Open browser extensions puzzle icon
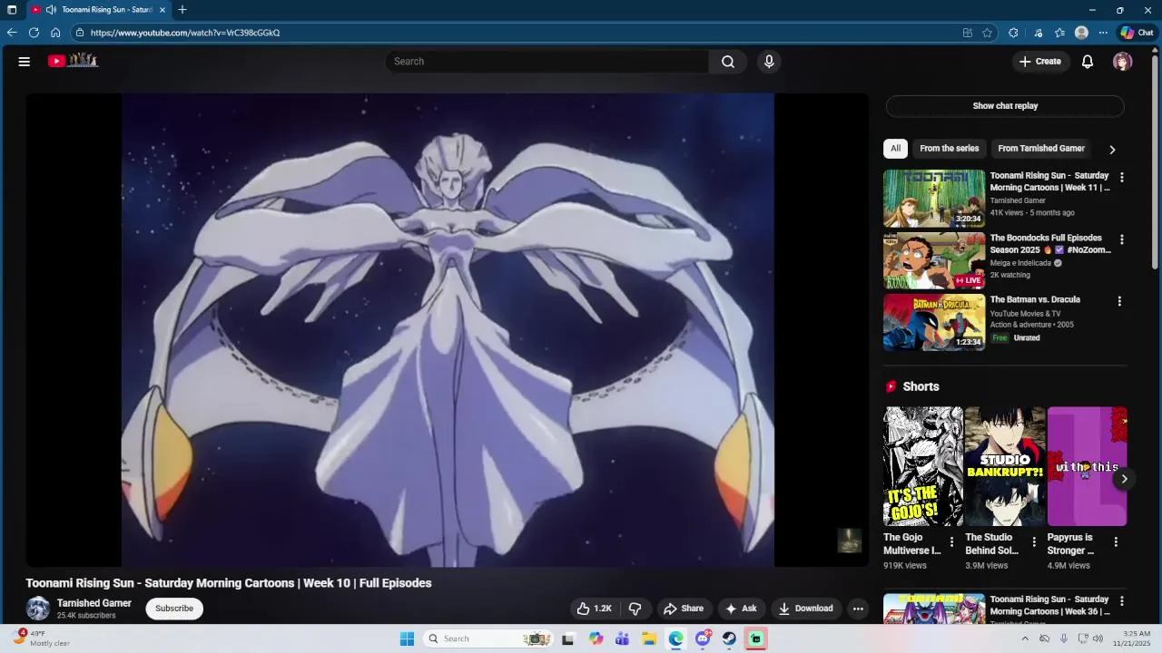This screenshot has height=653, width=1162. tap(1013, 33)
